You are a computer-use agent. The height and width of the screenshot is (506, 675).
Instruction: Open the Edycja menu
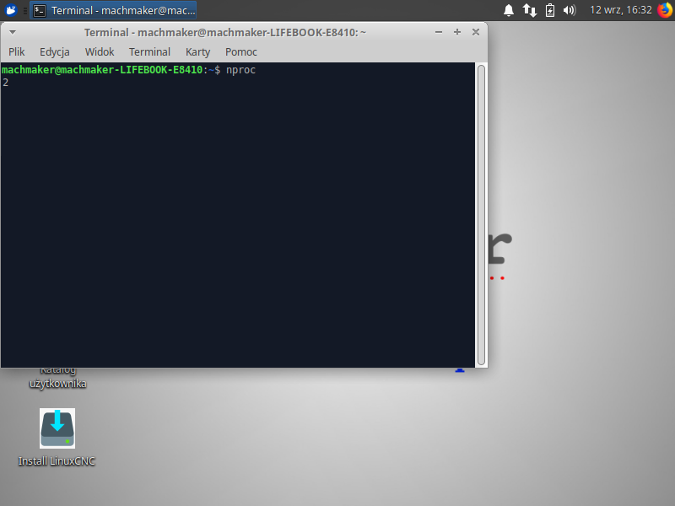click(x=55, y=51)
